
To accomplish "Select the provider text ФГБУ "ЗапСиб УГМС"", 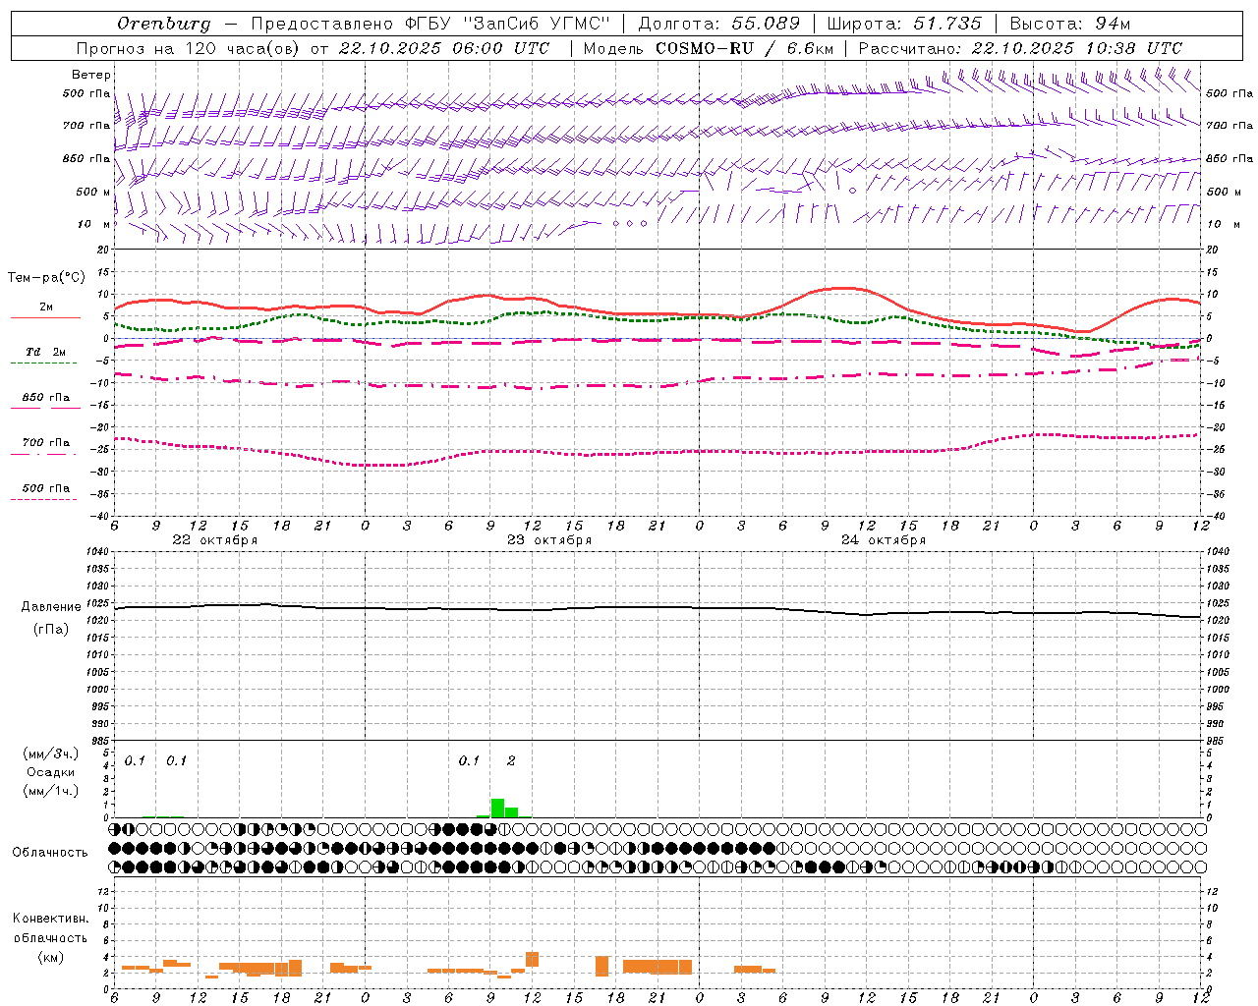I will 507,24.
